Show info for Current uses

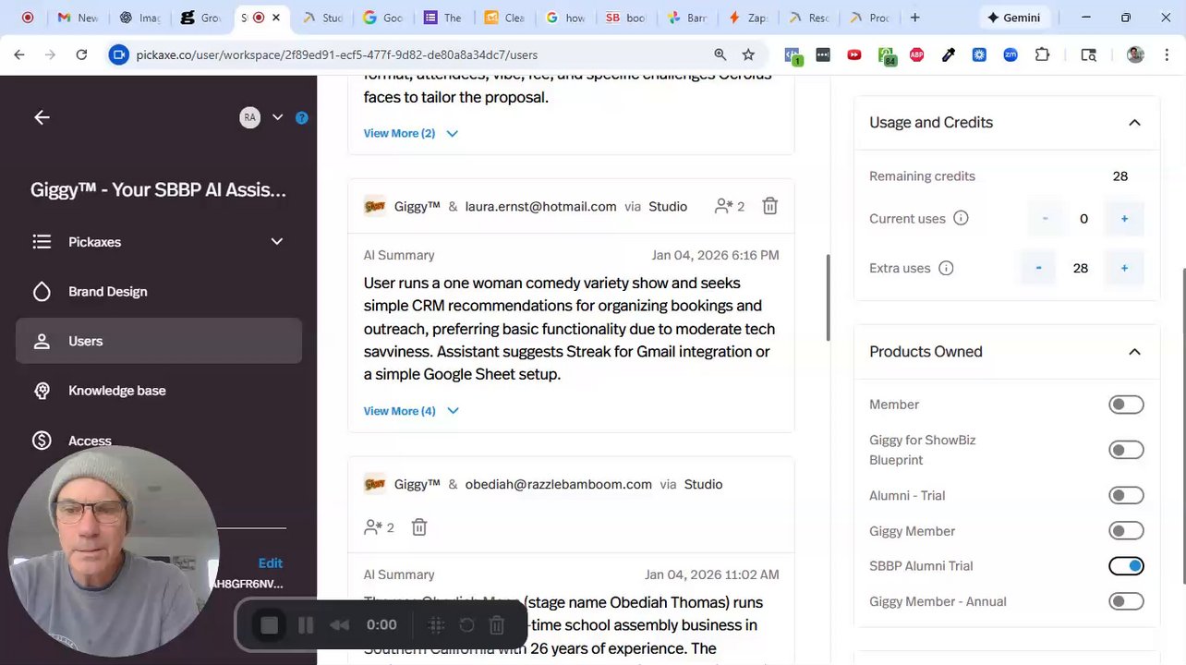click(961, 219)
